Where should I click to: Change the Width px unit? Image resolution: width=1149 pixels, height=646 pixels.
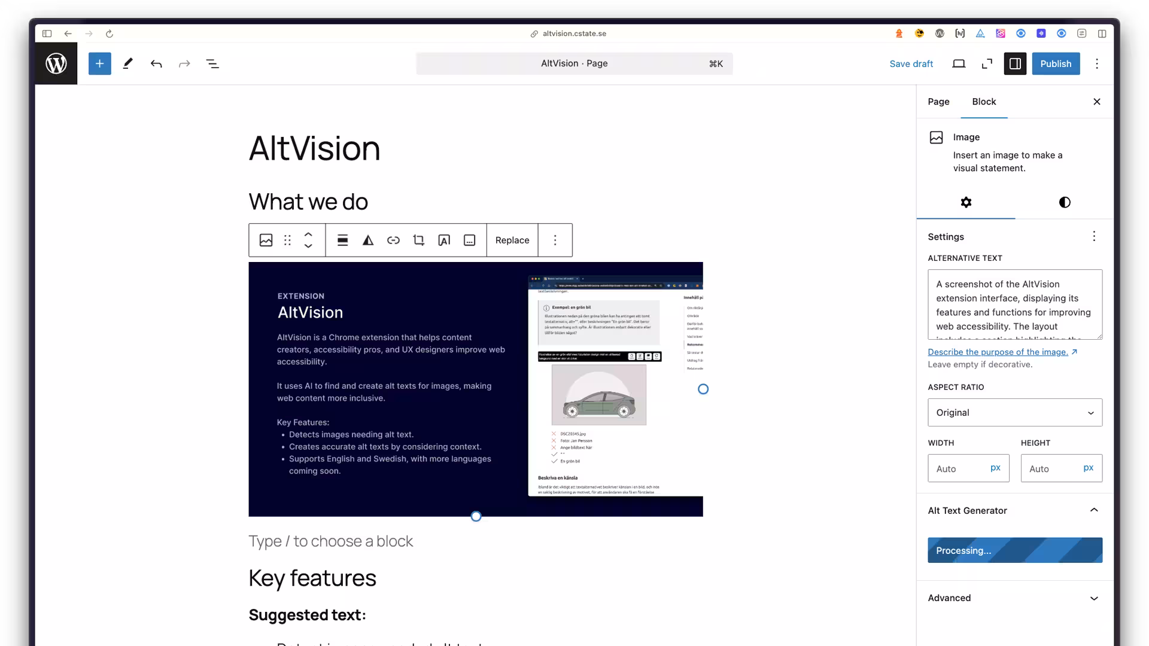[995, 468]
